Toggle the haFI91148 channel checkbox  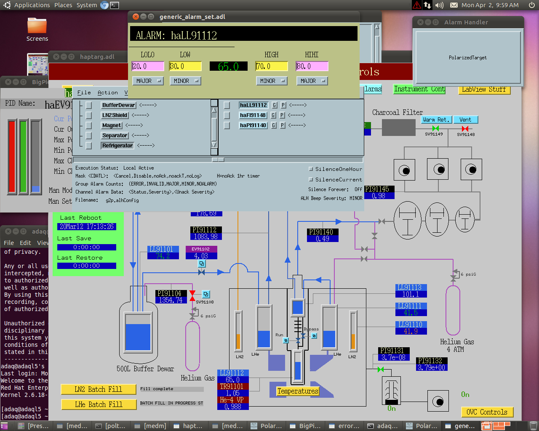(x=227, y=115)
